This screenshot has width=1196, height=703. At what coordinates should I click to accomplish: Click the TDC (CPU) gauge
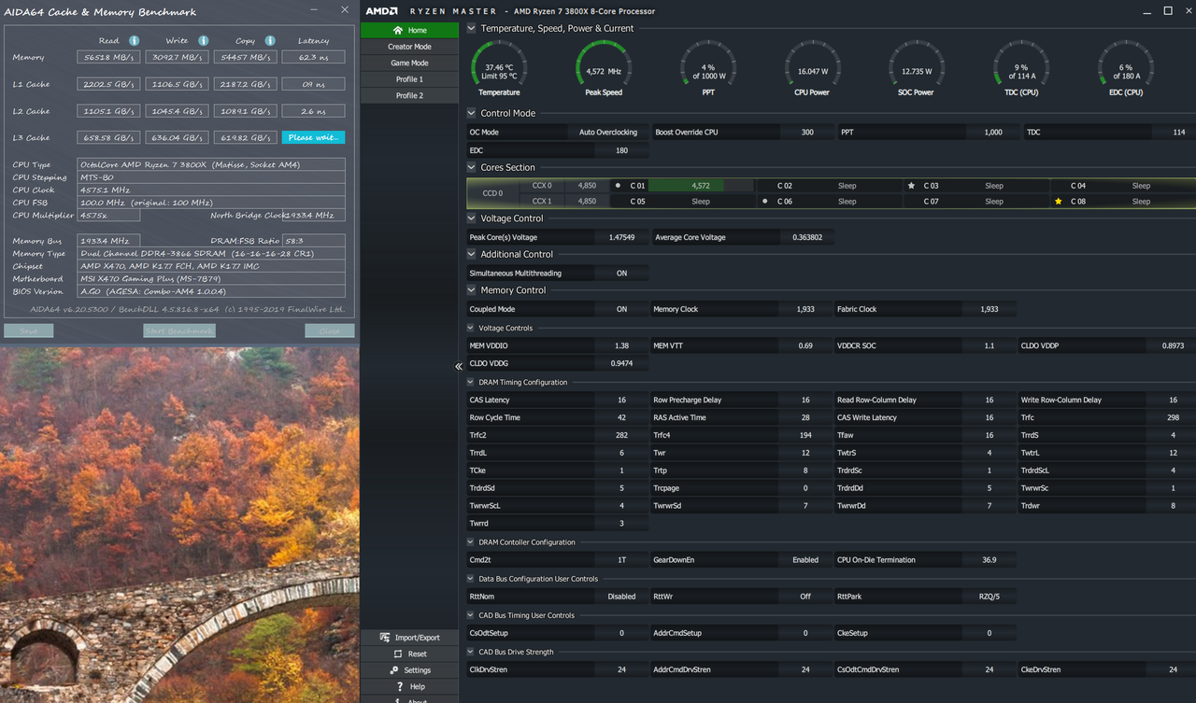pyautogui.click(x=1021, y=69)
